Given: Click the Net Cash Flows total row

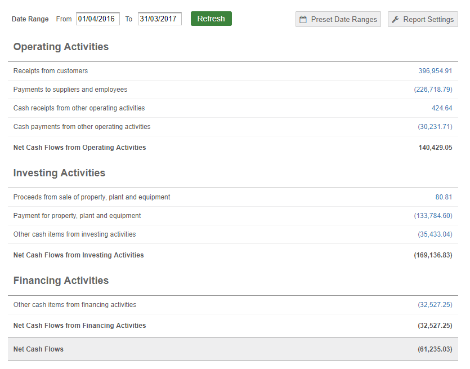Looking at the screenshot, I should 232,349.
